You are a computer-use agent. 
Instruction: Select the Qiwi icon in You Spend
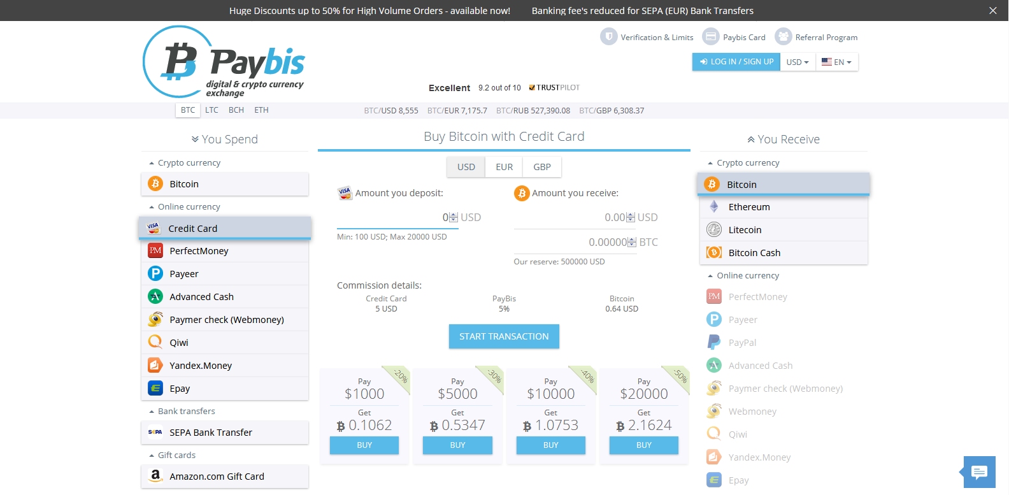(x=155, y=342)
